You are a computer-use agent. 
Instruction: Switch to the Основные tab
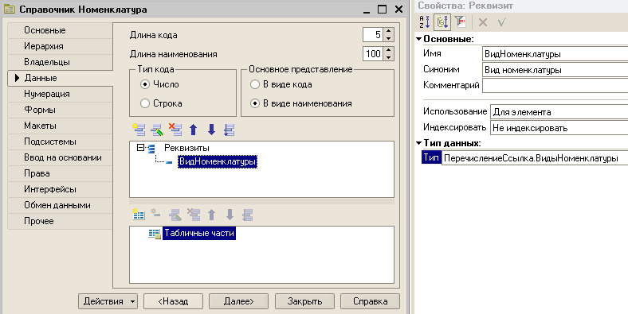pyautogui.click(x=60, y=30)
